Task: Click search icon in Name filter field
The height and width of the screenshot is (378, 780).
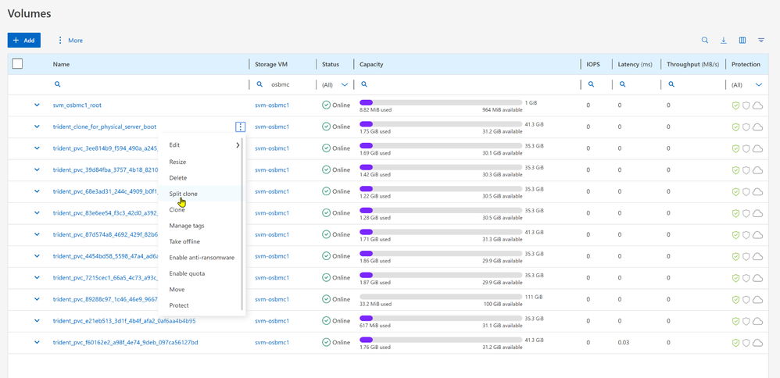Action: coord(57,84)
